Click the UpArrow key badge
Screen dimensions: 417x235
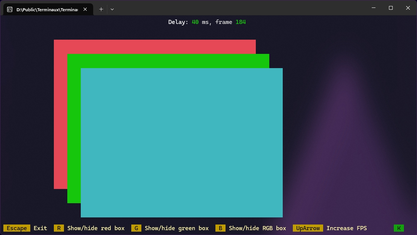click(308, 228)
